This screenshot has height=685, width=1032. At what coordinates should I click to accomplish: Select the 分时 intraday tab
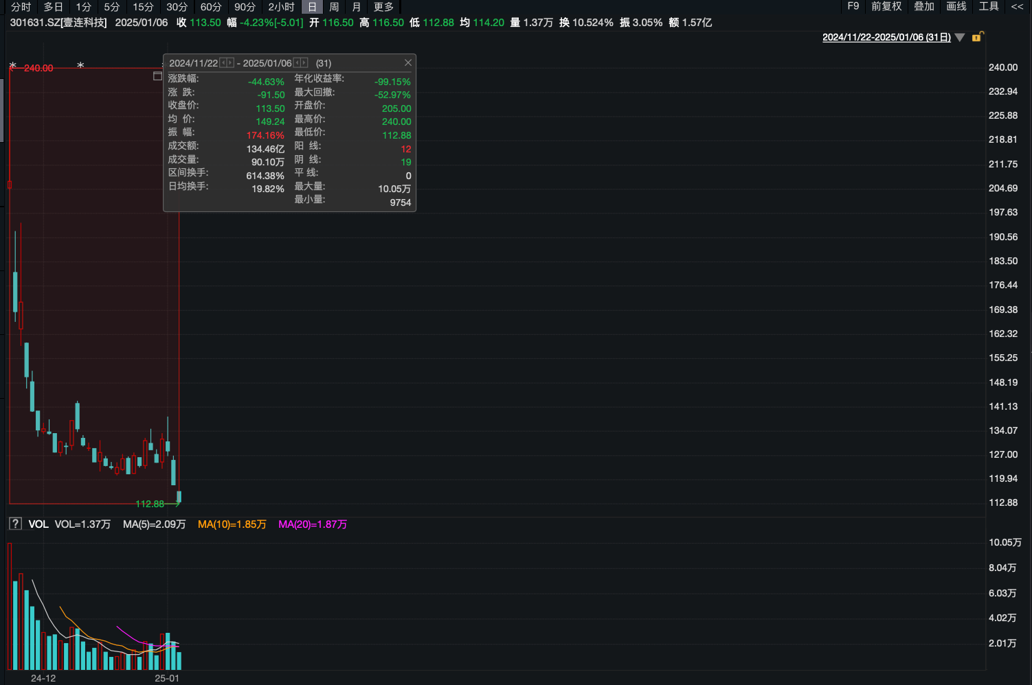(21, 7)
